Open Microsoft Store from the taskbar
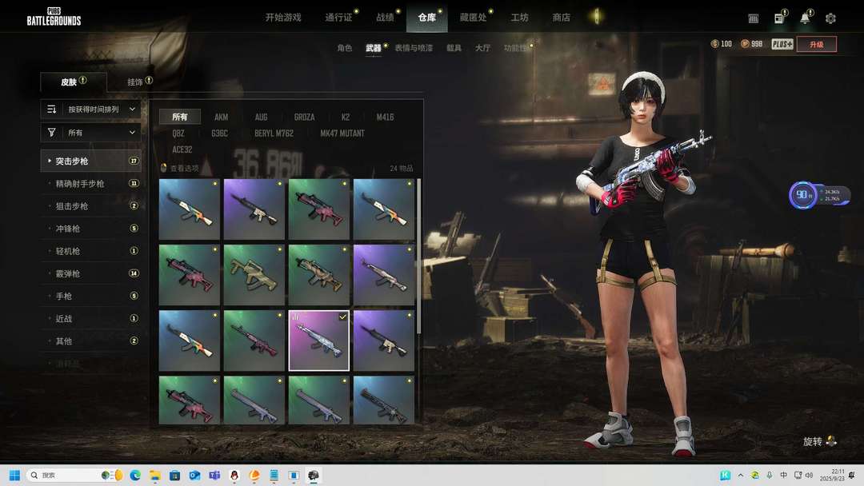The image size is (864, 486). [174, 475]
